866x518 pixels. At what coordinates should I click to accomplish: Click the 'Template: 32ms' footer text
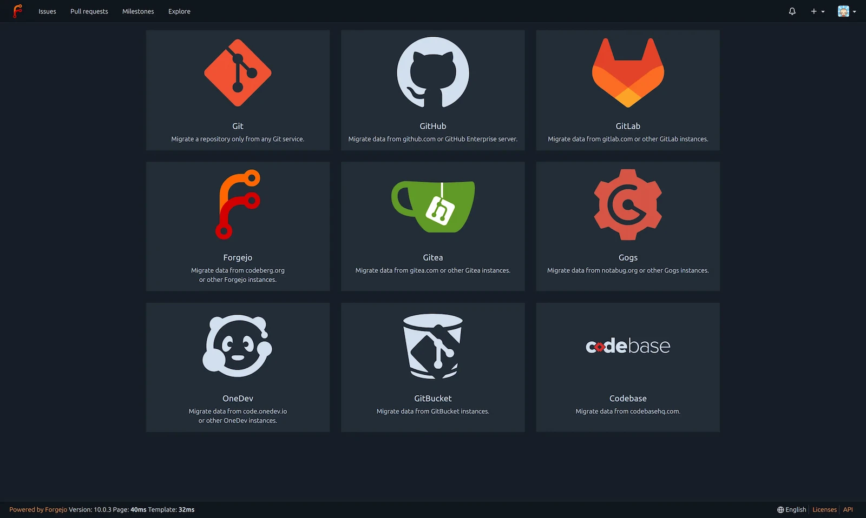click(x=171, y=509)
